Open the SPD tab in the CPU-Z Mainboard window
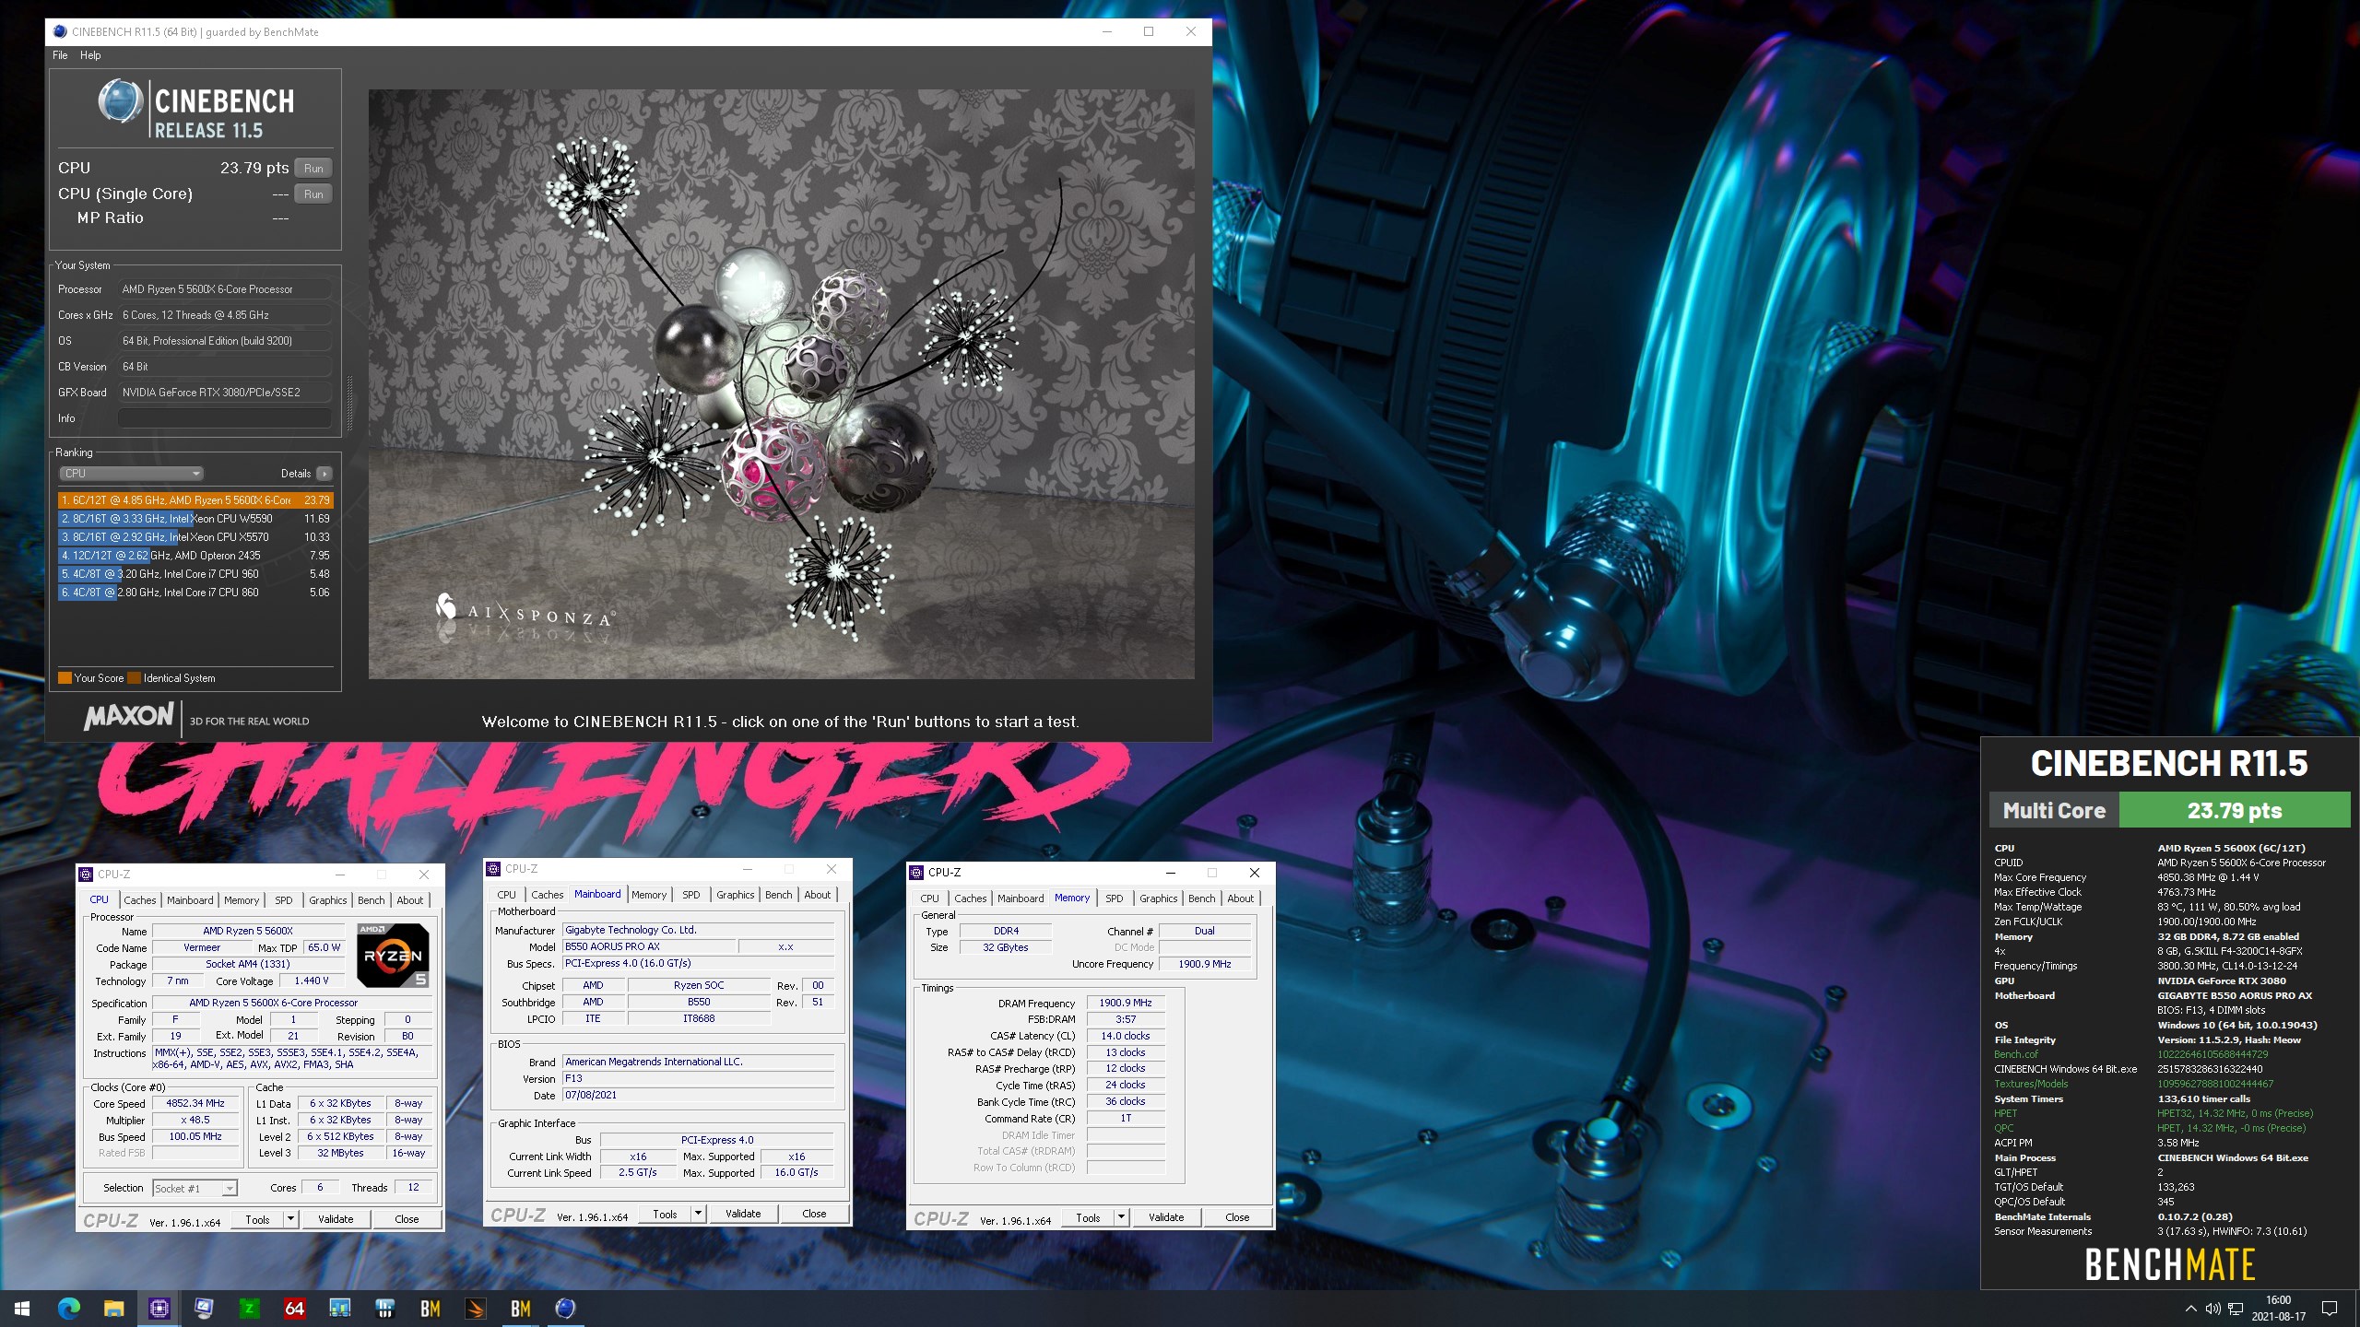Viewport: 2360px width, 1327px height. [691, 895]
